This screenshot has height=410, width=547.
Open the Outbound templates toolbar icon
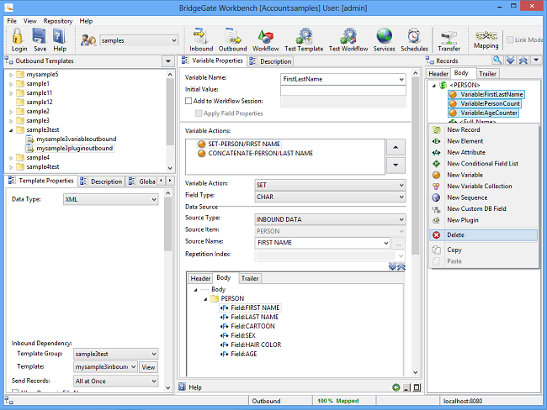(232, 39)
